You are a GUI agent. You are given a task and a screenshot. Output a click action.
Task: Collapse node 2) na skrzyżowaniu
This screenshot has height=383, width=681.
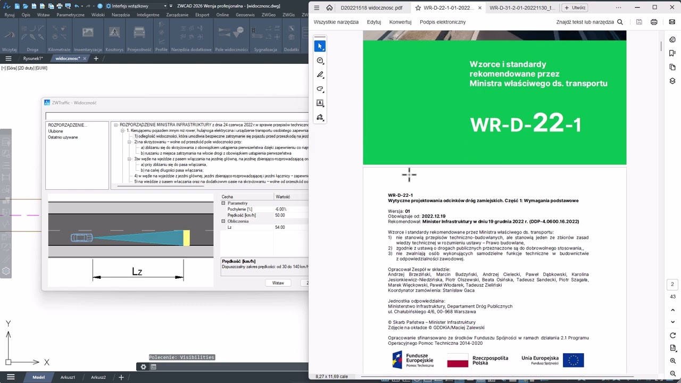pyautogui.click(x=129, y=142)
